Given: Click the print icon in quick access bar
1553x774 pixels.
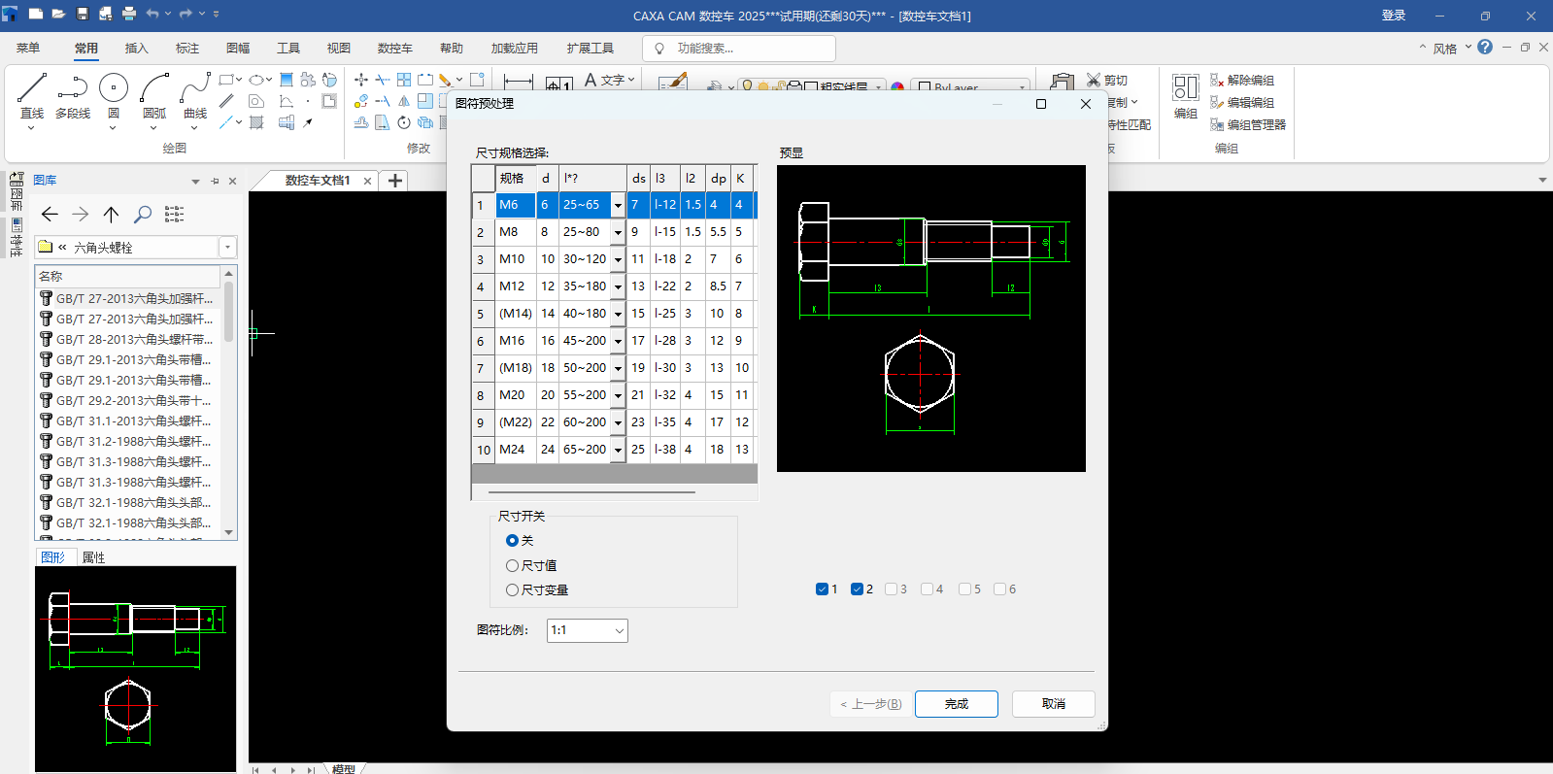Looking at the screenshot, I should coord(129,15).
